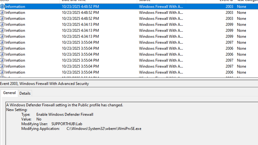Select the first 4:34:13 PM event's source text

point(161,25)
